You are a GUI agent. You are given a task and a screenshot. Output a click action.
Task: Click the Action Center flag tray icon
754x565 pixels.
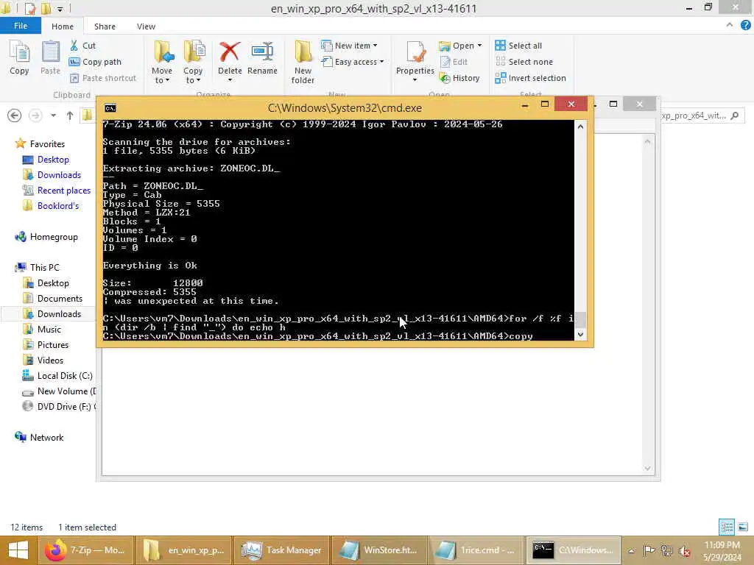pyautogui.click(x=649, y=550)
